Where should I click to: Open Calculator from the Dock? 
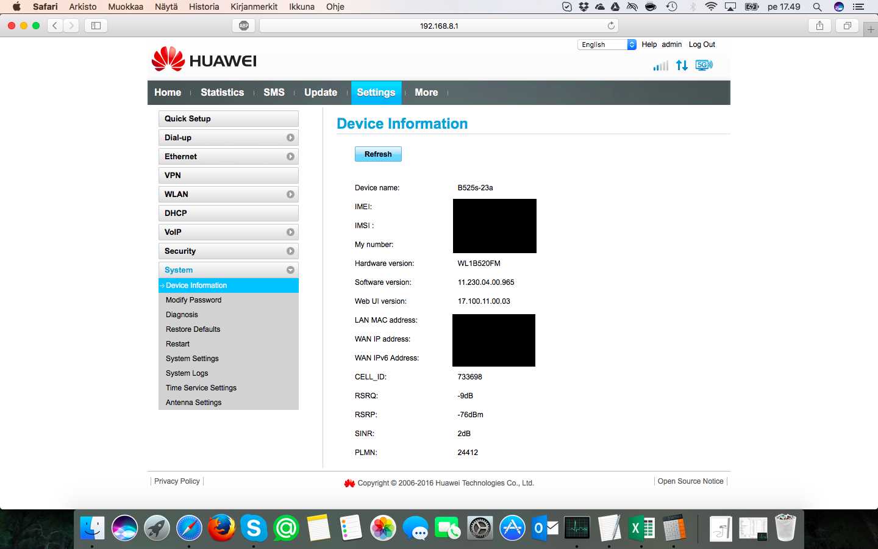pyautogui.click(x=674, y=528)
